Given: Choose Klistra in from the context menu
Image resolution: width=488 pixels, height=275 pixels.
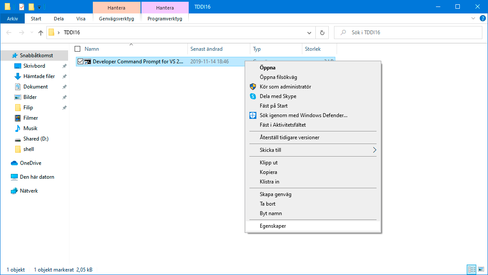Looking at the screenshot, I should pos(313,182).
